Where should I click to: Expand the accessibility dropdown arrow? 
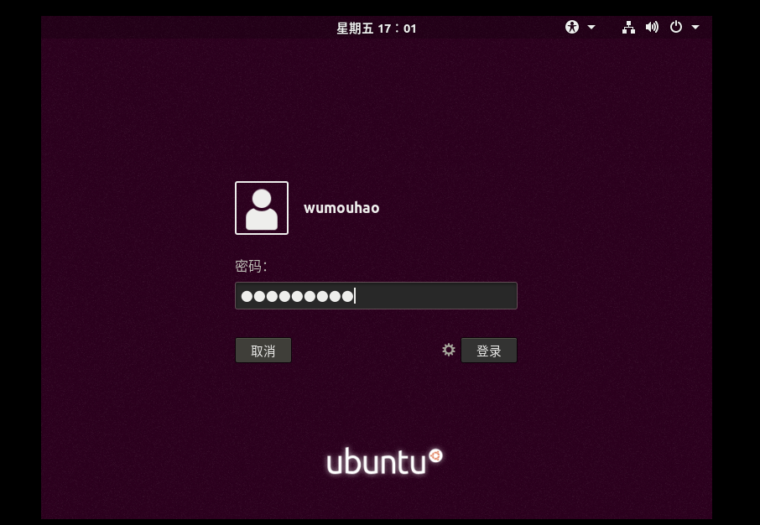coord(591,27)
